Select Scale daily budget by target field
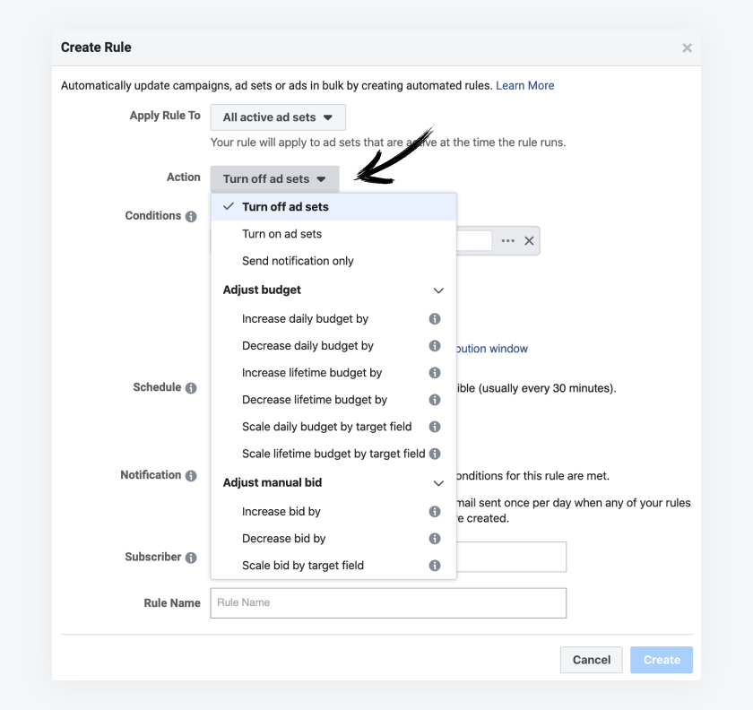Viewport: 753px width, 710px height. point(327,427)
